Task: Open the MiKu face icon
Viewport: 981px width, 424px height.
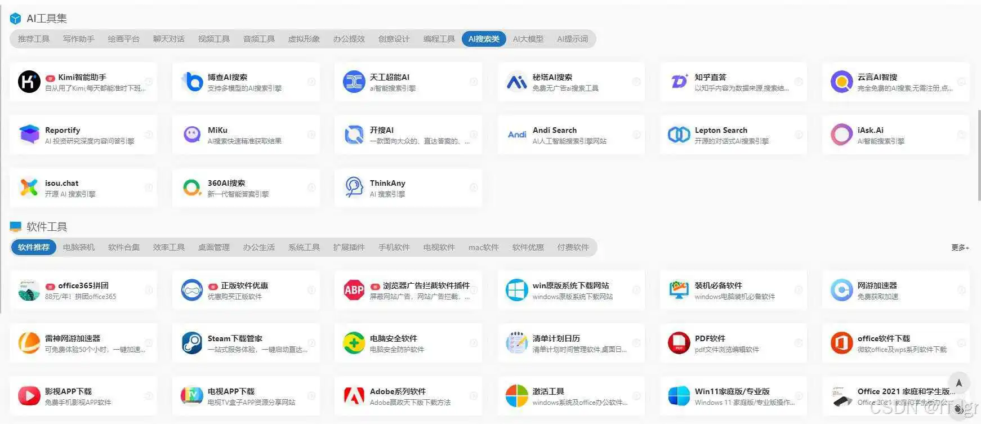Action: click(192, 135)
